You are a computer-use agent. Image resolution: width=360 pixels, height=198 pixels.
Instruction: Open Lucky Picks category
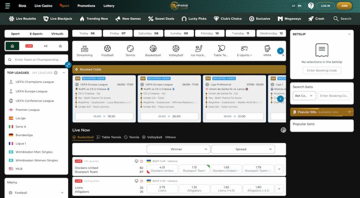coord(194,19)
